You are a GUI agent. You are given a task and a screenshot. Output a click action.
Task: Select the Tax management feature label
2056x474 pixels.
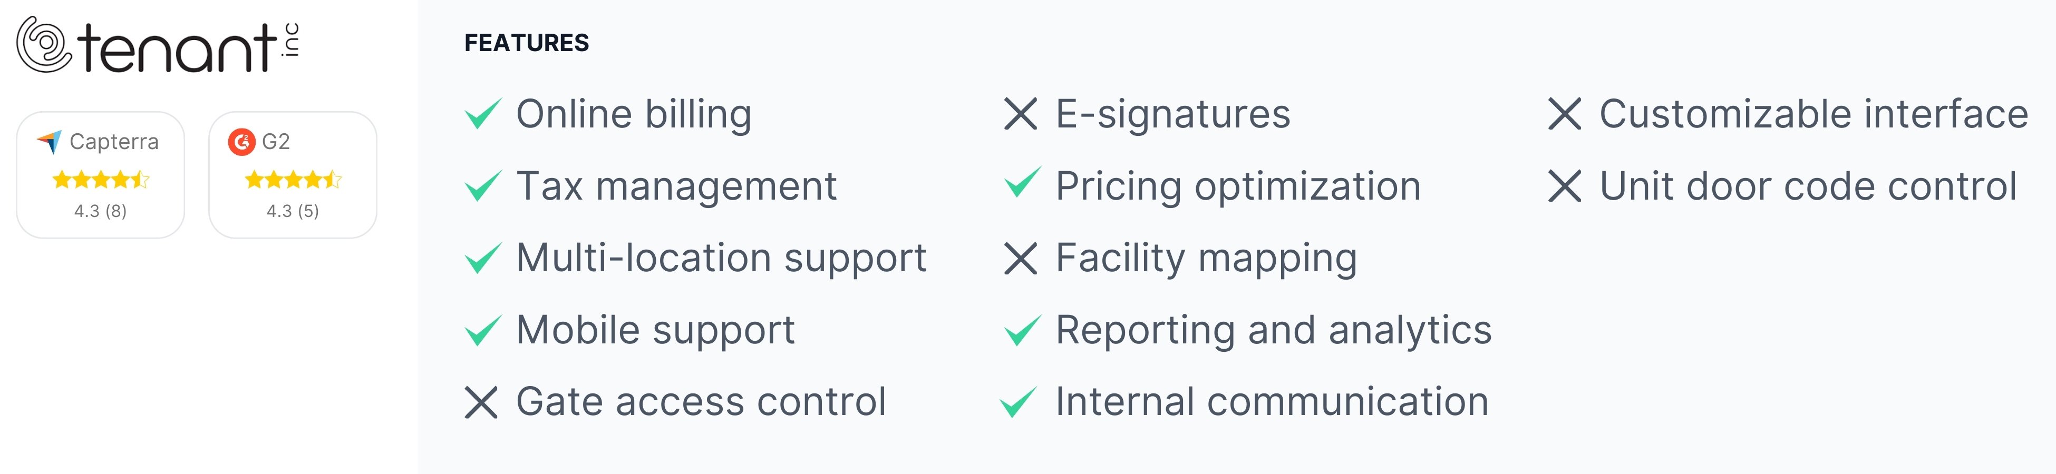(676, 187)
